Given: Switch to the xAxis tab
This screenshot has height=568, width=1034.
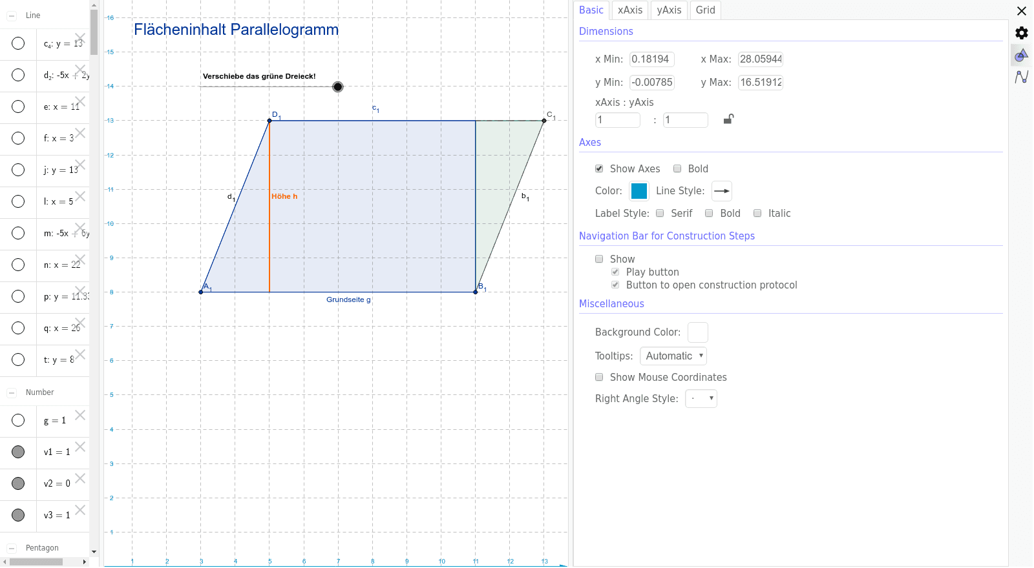Looking at the screenshot, I should (x=630, y=10).
